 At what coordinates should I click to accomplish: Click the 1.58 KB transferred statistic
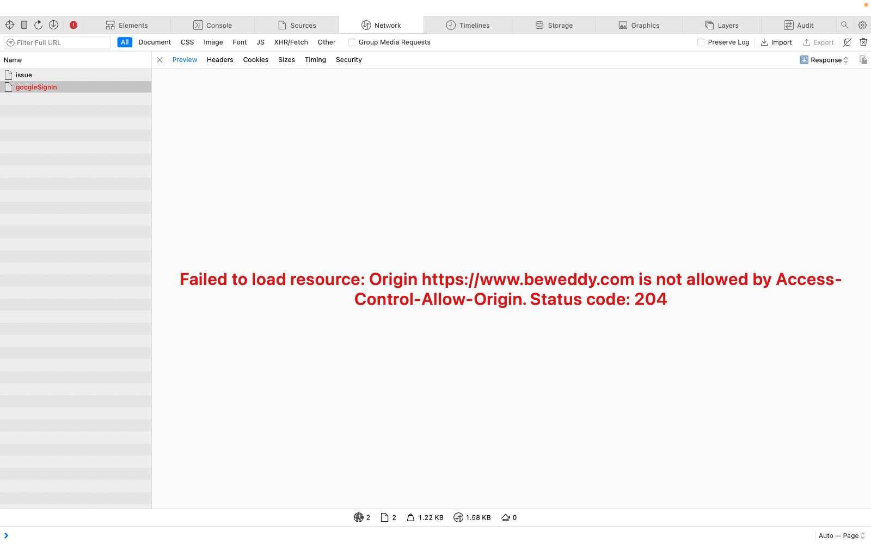tap(472, 517)
